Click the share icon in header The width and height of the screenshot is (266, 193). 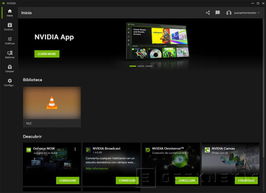[x=208, y=13]
